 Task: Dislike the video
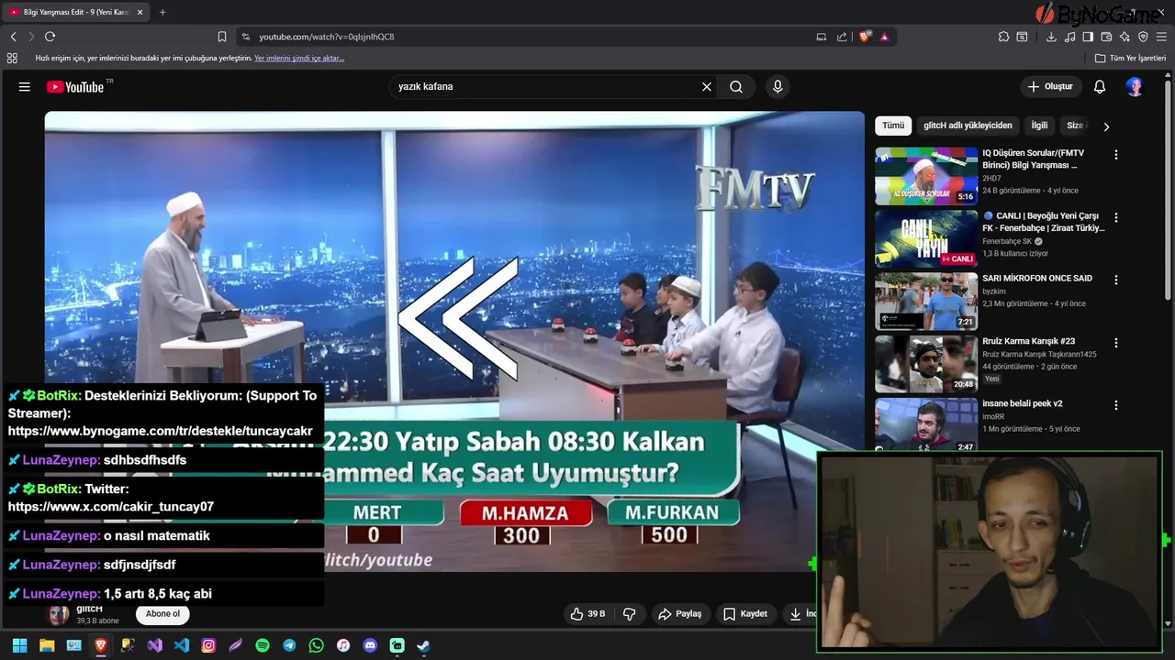tap(630, 614)
